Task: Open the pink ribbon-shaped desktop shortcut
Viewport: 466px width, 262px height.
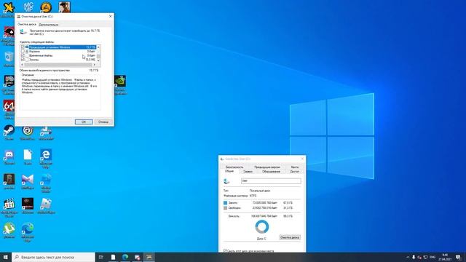Action: point(28,180)
